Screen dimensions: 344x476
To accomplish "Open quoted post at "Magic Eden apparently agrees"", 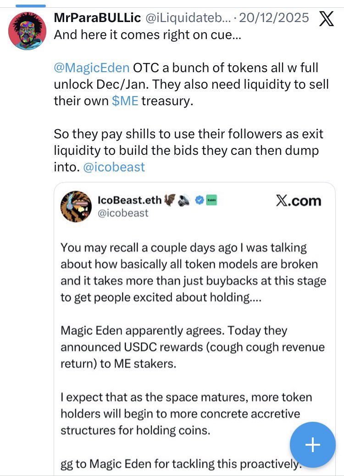I will [x=173, y=331].
